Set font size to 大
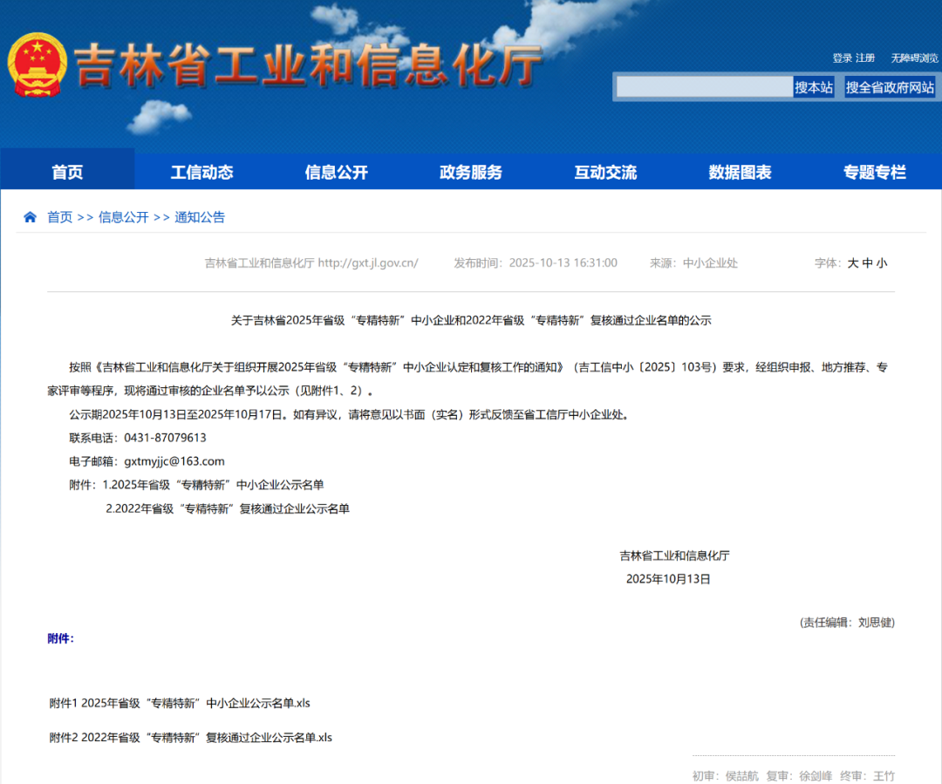This screenshot has height=784, width=942. (853, 263)
